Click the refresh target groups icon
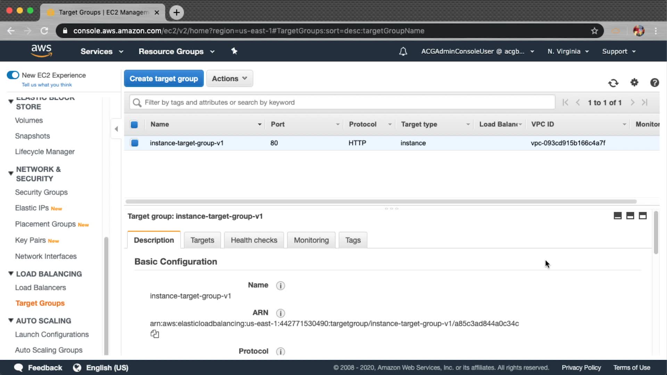Screen dimensions: 667x375 coord(613,83)
